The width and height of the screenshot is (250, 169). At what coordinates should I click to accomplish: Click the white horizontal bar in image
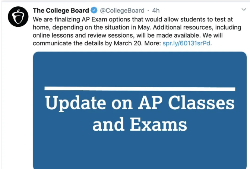[140, 88]
